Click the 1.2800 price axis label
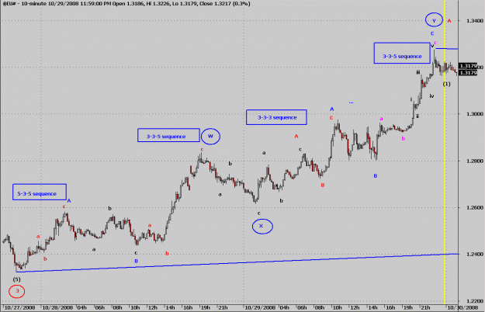This screenshot has width=485, height=312. (x=475, y=161)
